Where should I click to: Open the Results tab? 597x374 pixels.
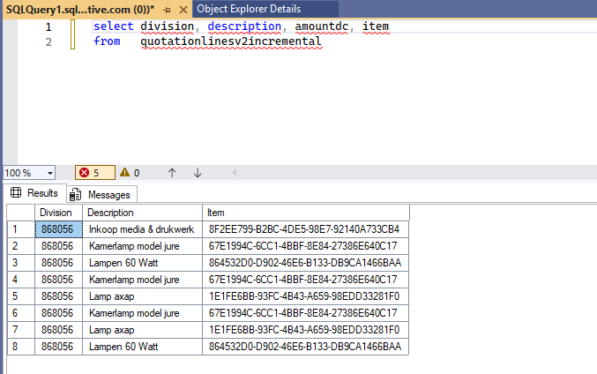pos(34,193)
